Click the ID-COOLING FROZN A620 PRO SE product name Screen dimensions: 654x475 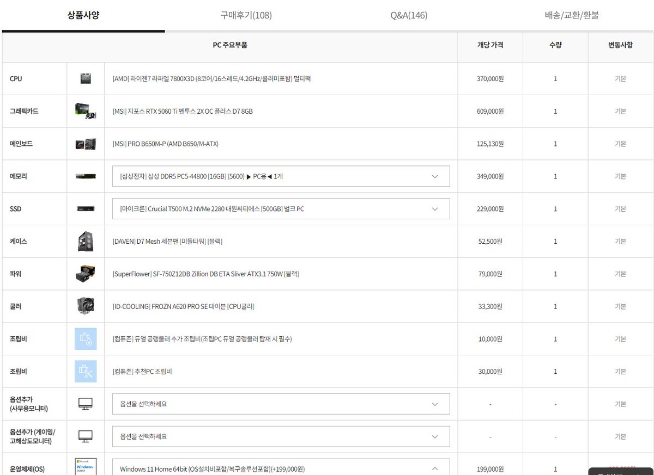(183, 306)
